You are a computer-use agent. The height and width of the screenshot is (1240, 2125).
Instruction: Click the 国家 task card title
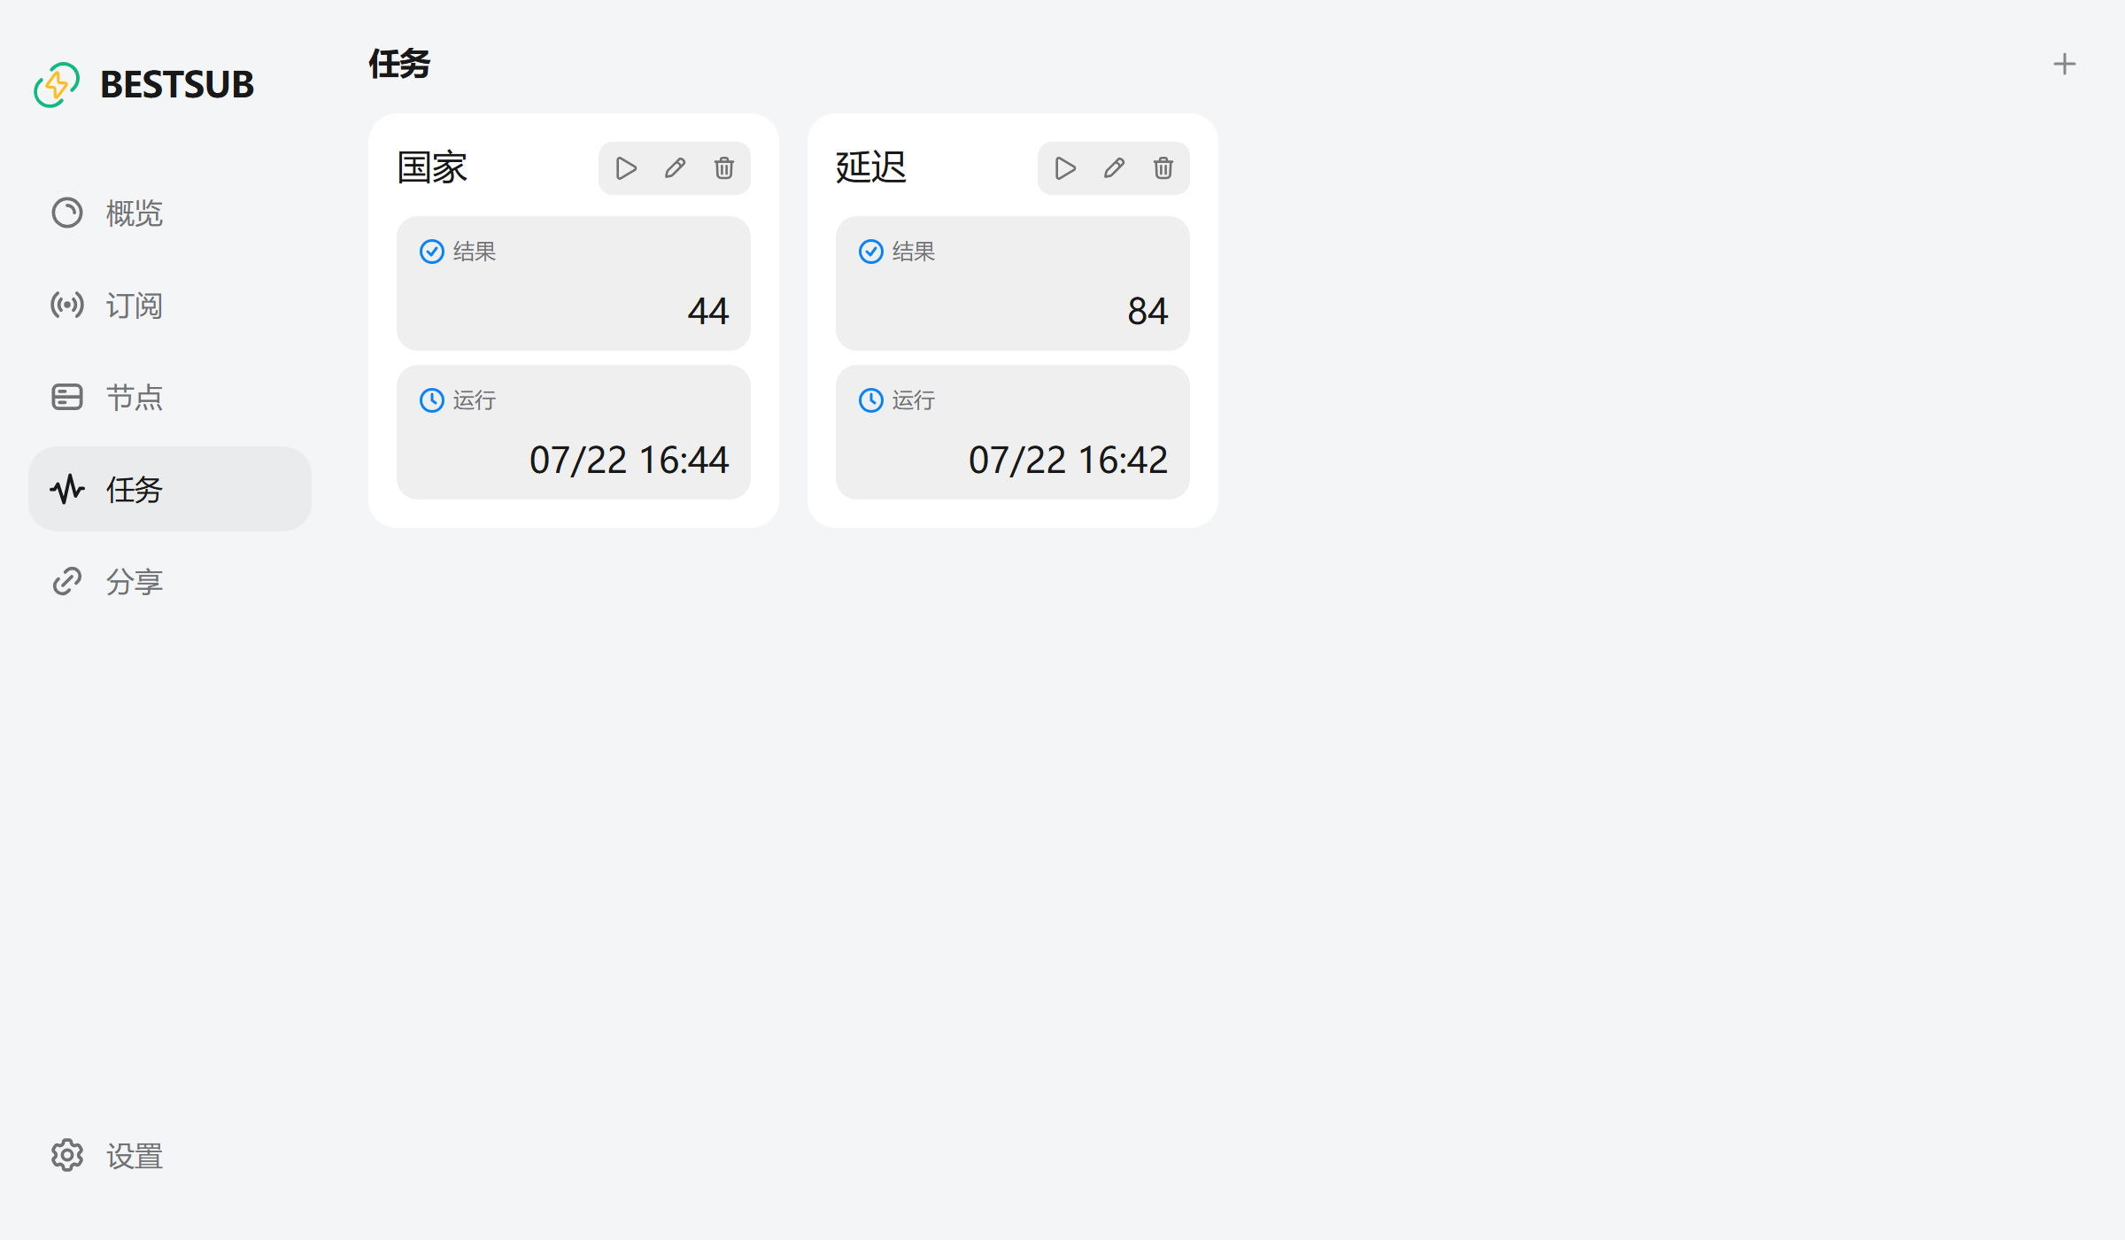[x=432, y=167]
